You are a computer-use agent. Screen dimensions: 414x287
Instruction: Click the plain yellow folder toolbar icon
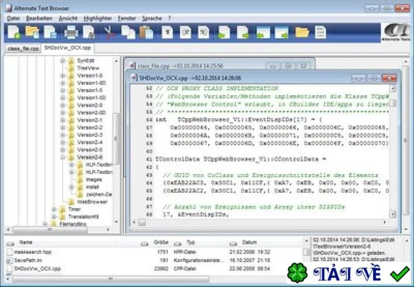coord(302,33)
